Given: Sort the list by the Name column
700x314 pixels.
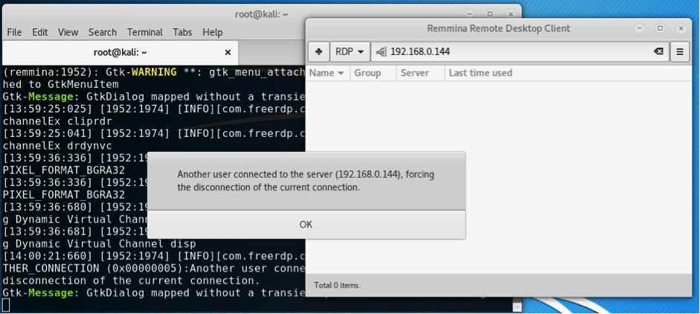Looking at the screenshot, I should pos(327,73).
